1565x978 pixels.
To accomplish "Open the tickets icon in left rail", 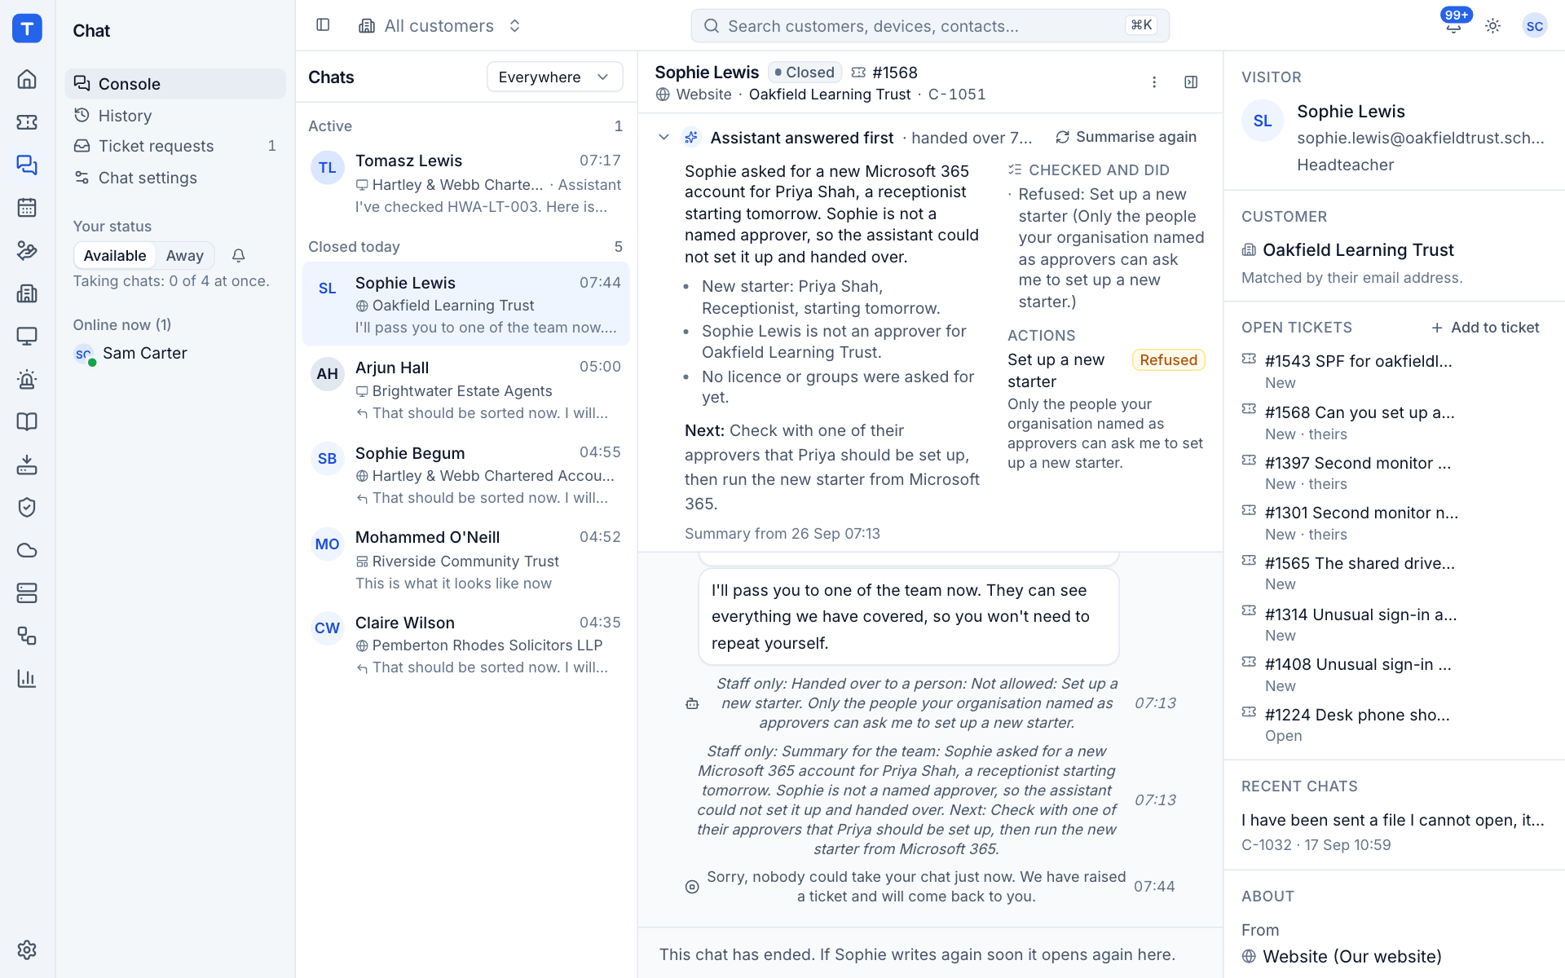I will [x=27, y=122].
